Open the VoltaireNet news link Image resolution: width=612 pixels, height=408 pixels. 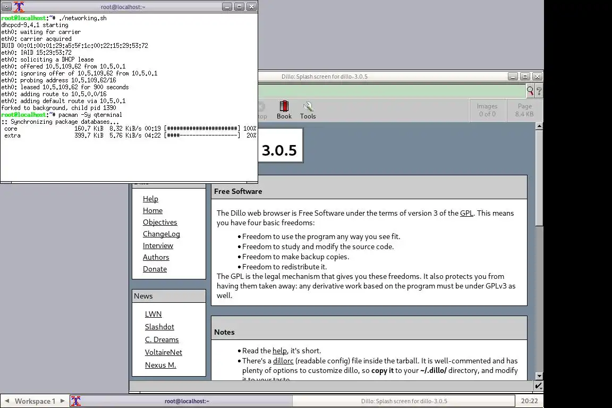coord(163,352)
